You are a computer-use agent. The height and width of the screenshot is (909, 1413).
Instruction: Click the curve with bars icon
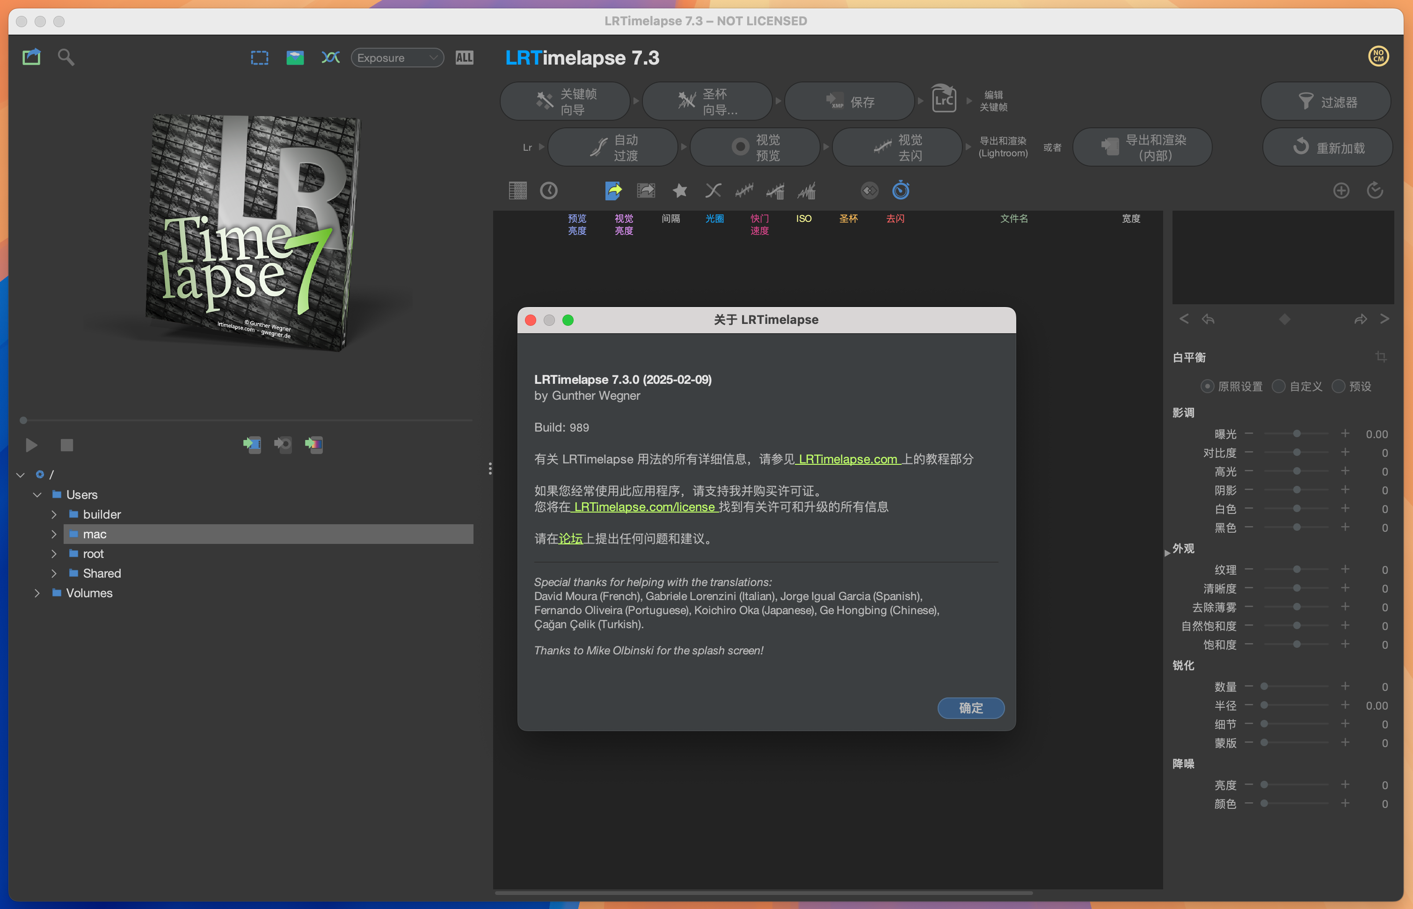775,191
